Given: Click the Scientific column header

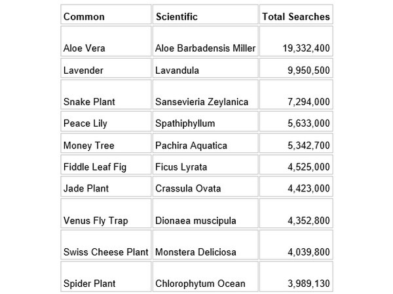Looking at the screenshot, I should (x=176, y=16).
